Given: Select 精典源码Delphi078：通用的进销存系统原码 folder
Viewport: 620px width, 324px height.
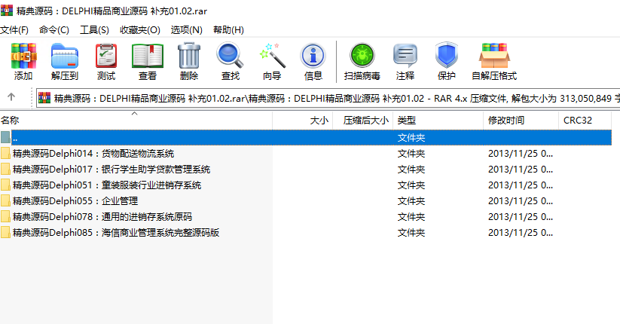Looking at the screenshot, I should tap(102, 217).
